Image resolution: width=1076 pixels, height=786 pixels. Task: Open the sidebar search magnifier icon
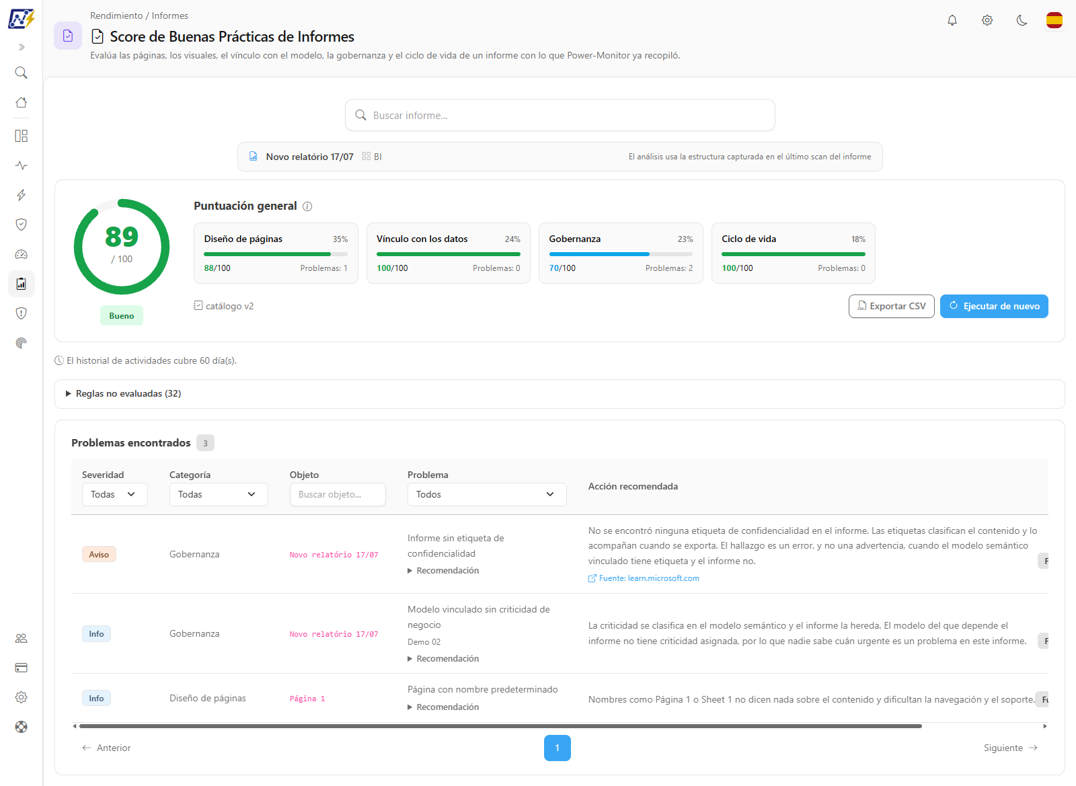point(22,73)
